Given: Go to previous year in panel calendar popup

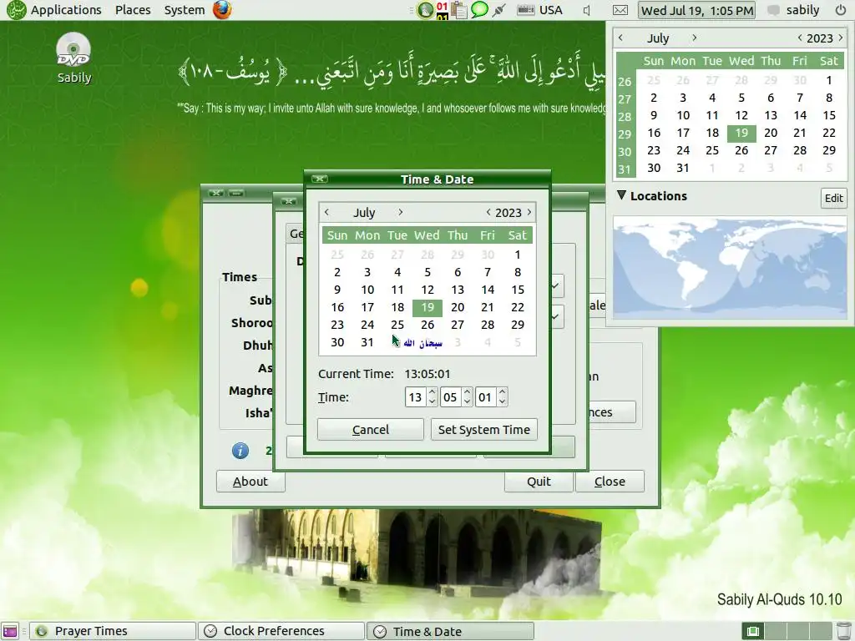Looking at the screenshot, I should coord(799,38).
